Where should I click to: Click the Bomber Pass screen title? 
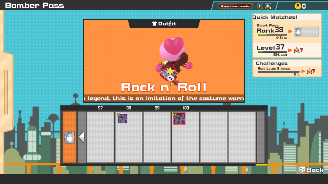35,5
